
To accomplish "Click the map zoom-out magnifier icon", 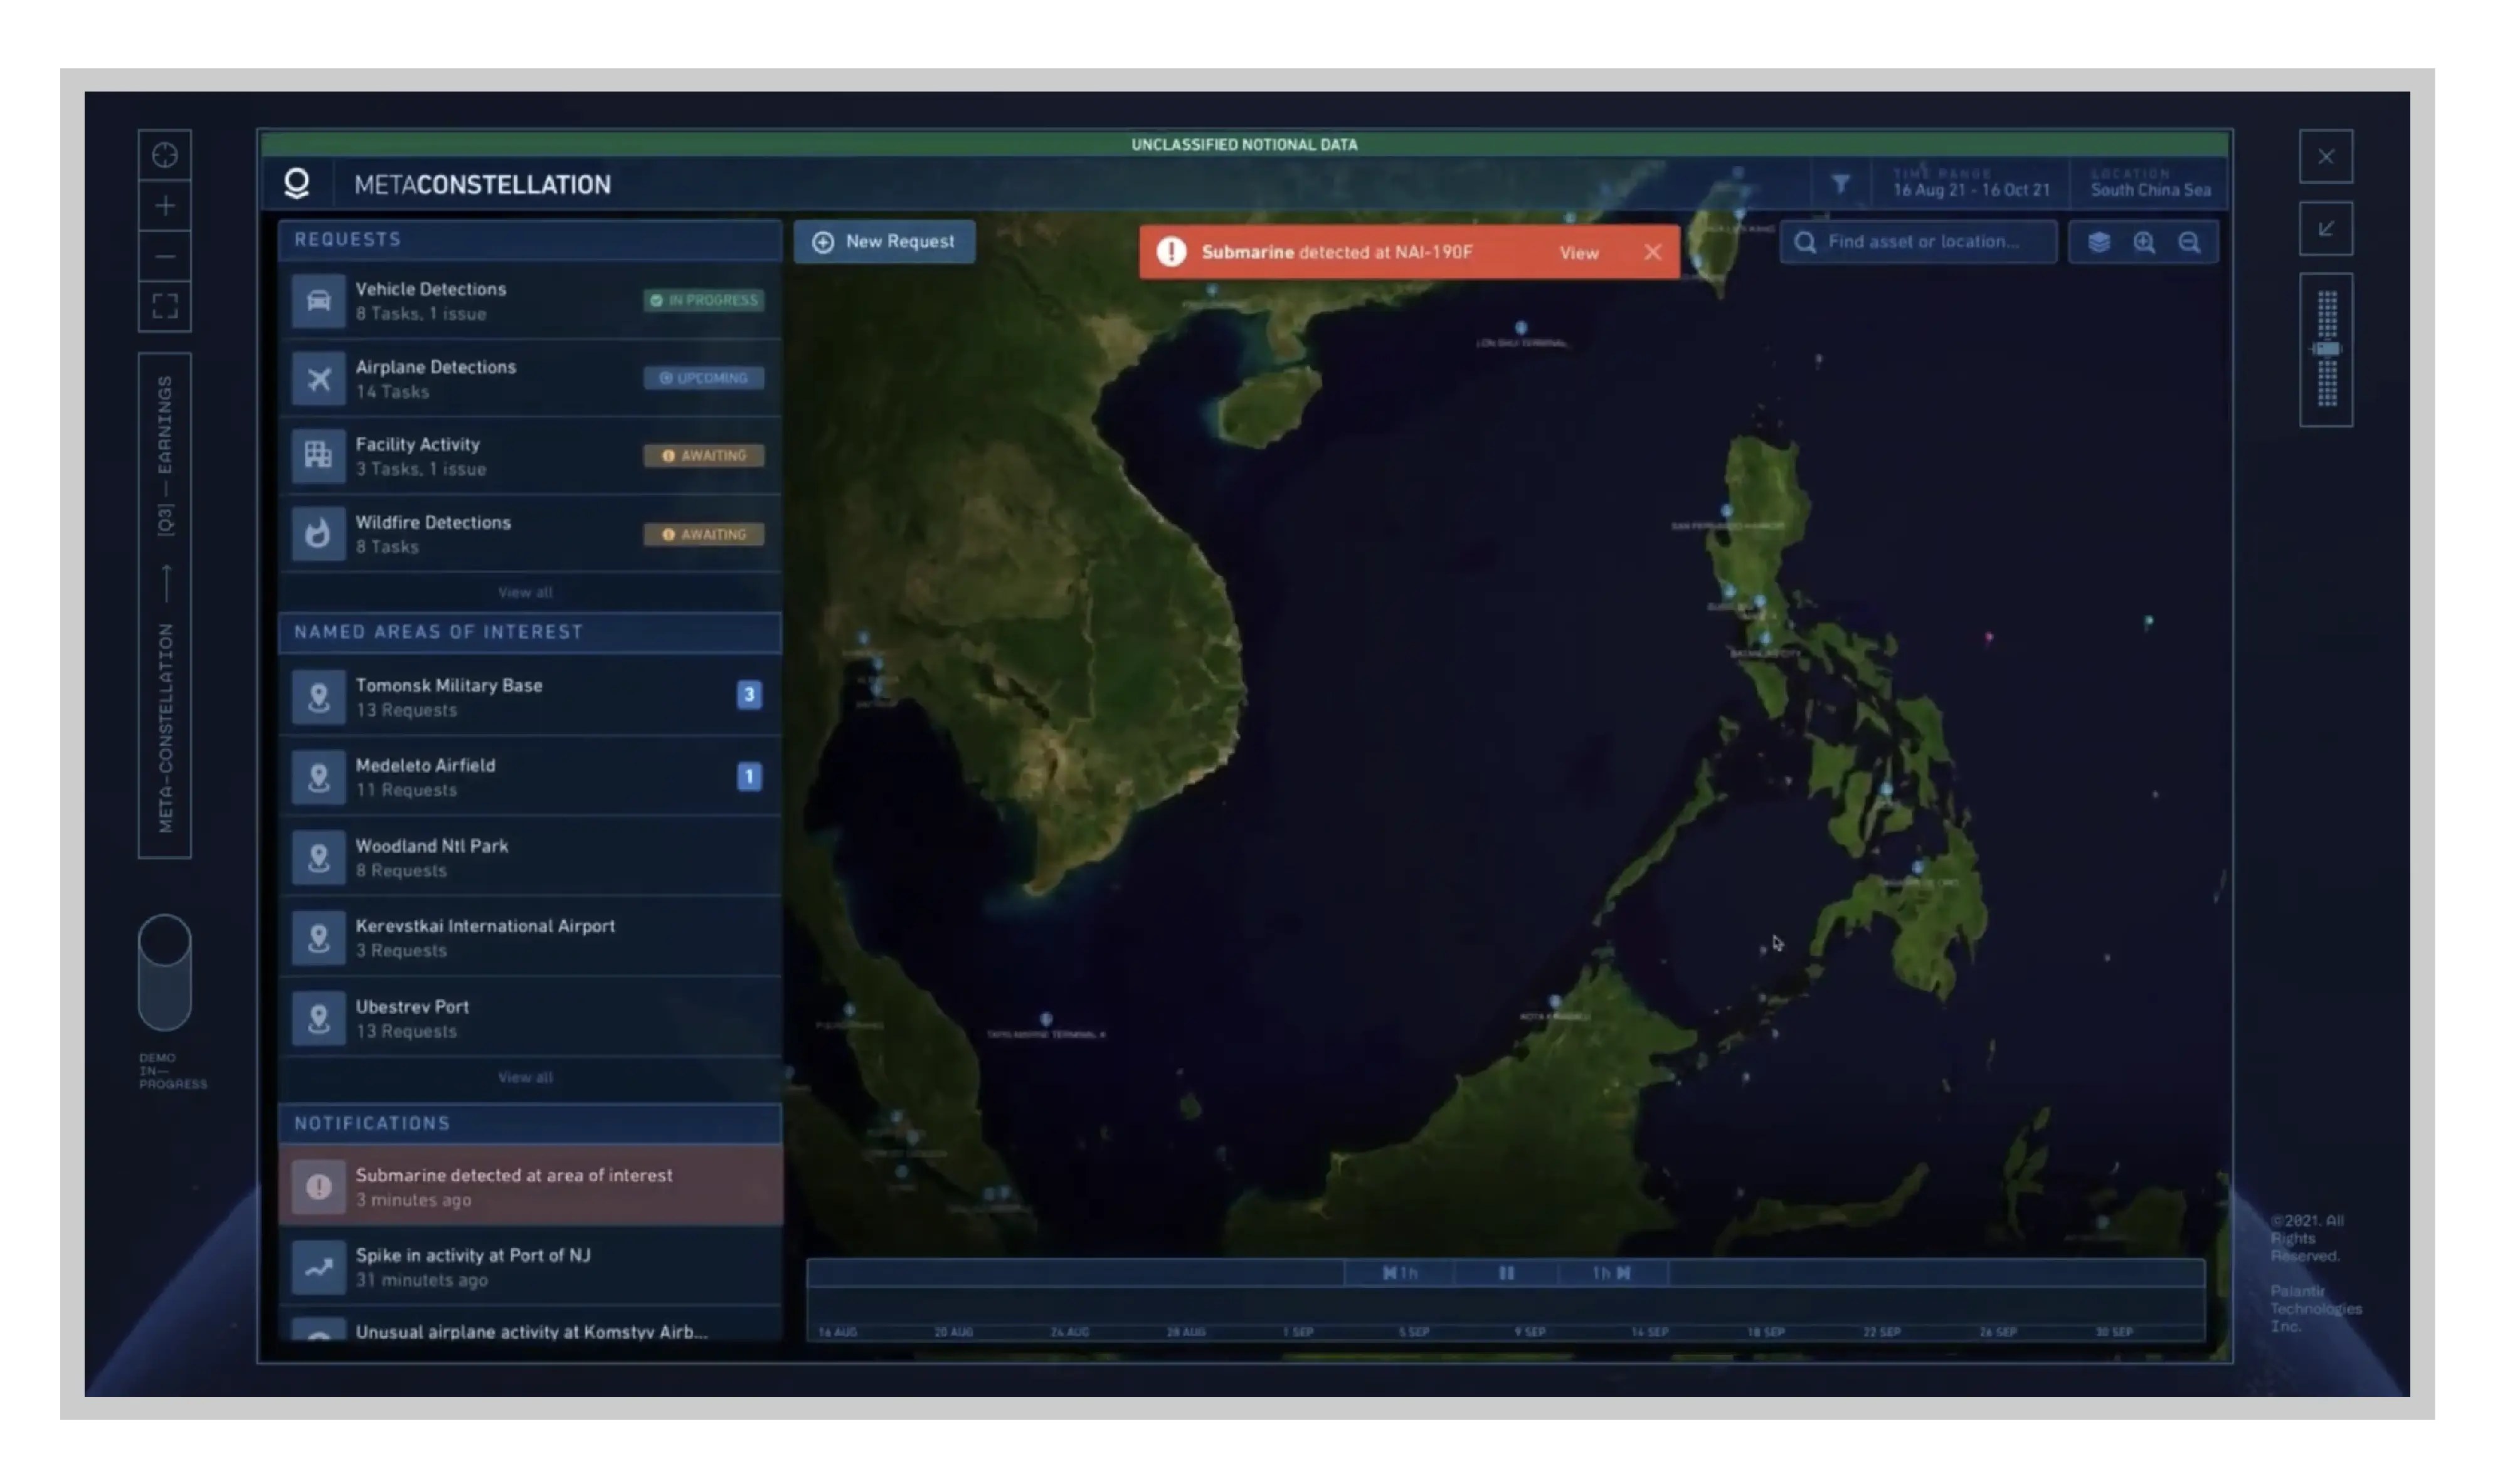I will click(2189, 242).
